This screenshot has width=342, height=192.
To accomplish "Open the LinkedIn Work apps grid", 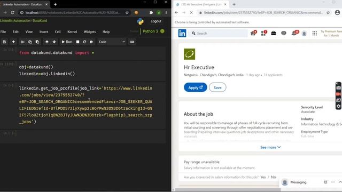I will tap(315, 33).
